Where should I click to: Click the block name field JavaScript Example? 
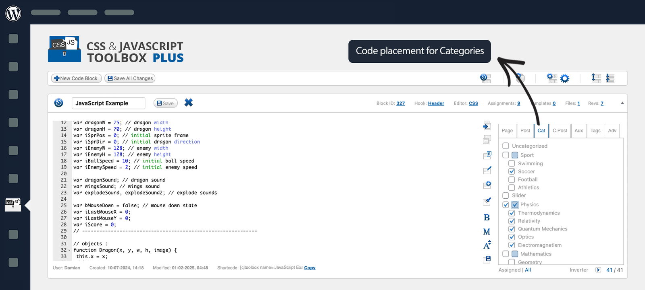pos(108,103)
